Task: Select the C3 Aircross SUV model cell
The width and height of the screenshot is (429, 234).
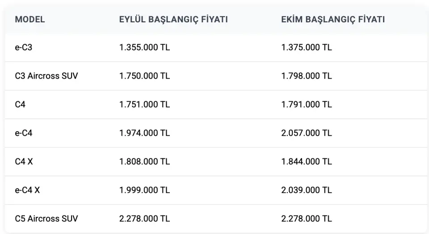Action: [x=46, y=76]
